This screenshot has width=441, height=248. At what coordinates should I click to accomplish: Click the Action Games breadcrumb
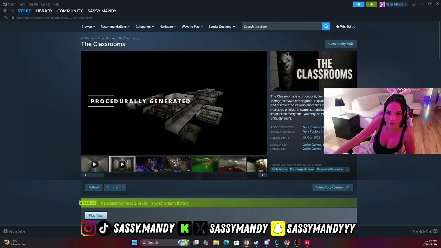coord(106,38)
